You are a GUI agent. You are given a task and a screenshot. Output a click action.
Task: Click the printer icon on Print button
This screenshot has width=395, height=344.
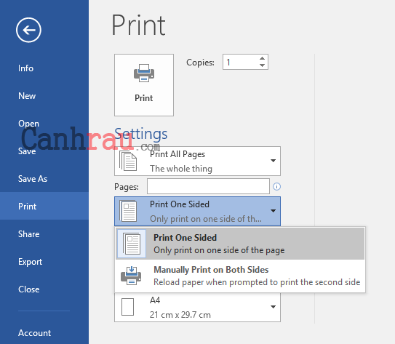[x=144, y=73]
